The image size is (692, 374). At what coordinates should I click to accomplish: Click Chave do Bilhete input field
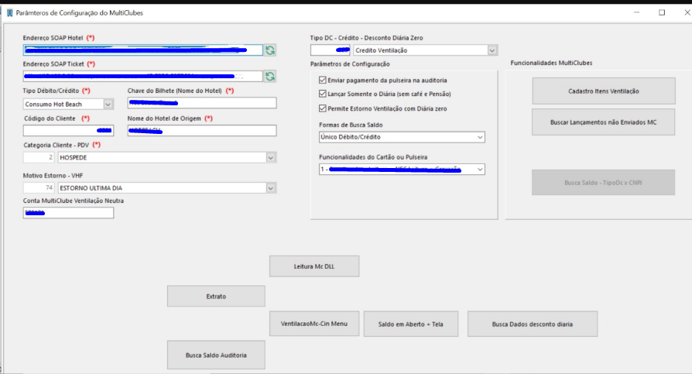202,103
